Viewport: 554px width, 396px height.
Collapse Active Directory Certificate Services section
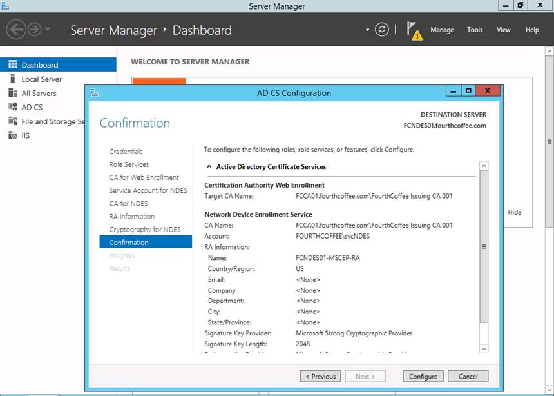pos(209,166)
